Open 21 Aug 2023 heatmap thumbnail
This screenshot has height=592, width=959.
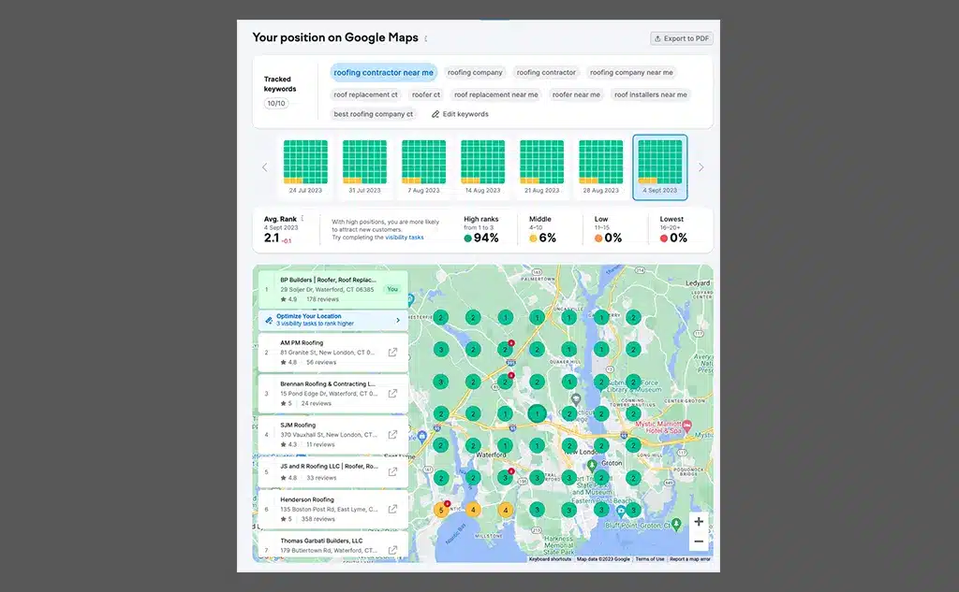[x=542, y=166]
